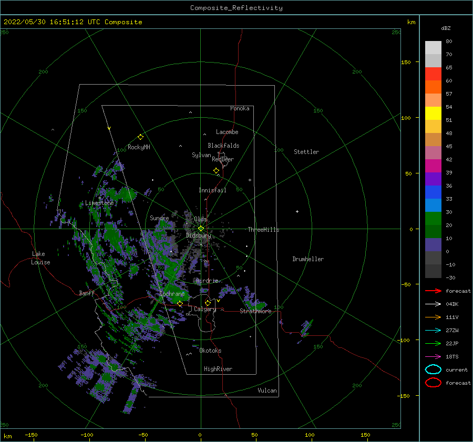473x442 pixels.
Task: Click the Strathmore label
Action: pos(255,311)
